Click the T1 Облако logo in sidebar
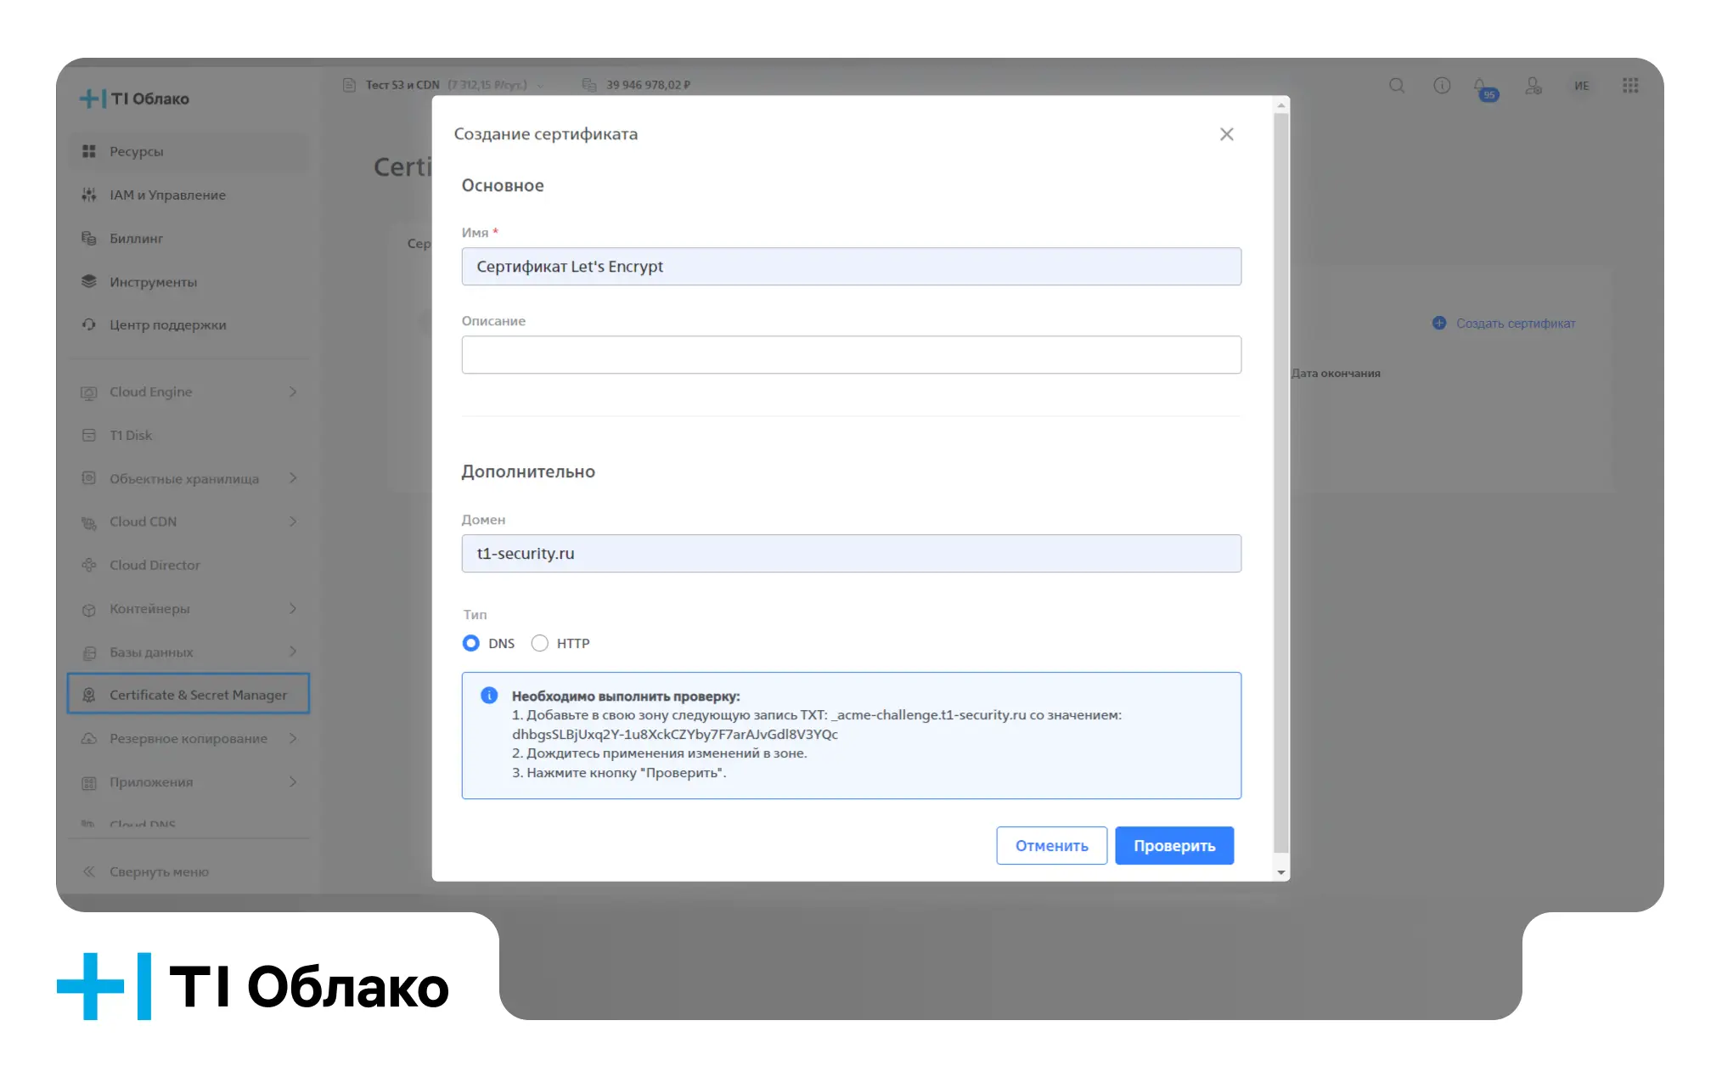Image resolution: width=1722 pixels, height=1077 pixels. [x=134, y=99]
